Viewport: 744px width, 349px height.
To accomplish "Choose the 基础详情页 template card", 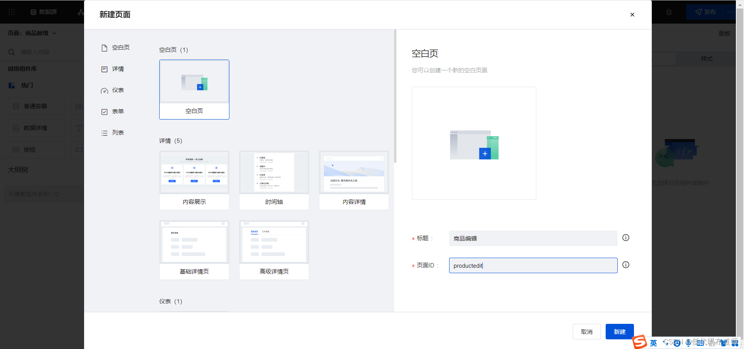I will point(194,250).
